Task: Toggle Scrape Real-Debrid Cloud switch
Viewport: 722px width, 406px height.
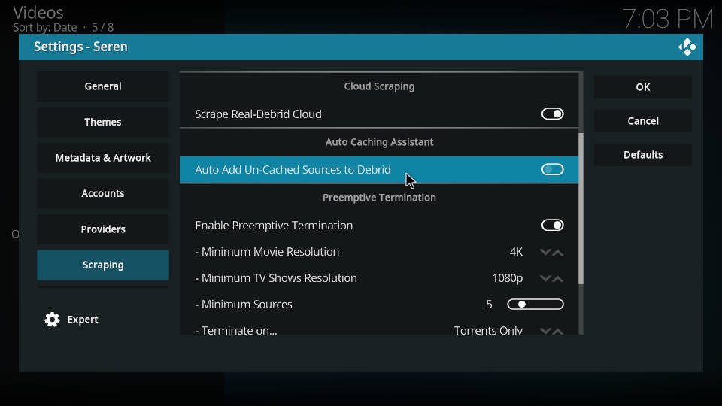Action: [x=552, y=114]
